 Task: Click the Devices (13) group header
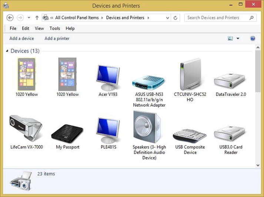pyautogui.click(x=25, y=51)
